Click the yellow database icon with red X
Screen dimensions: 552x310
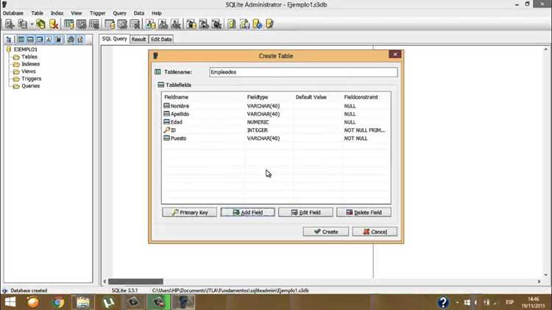[54, 24]
